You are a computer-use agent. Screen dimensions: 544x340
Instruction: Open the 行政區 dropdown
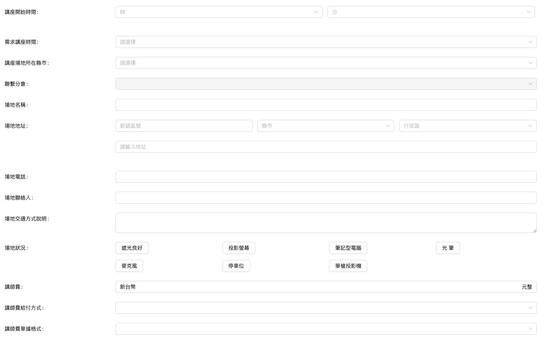(467, 126)
